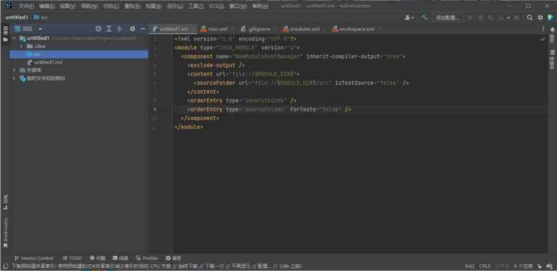Open the Help menu
Viewport: 557px width, 271px height.
[x=260, y=6]
